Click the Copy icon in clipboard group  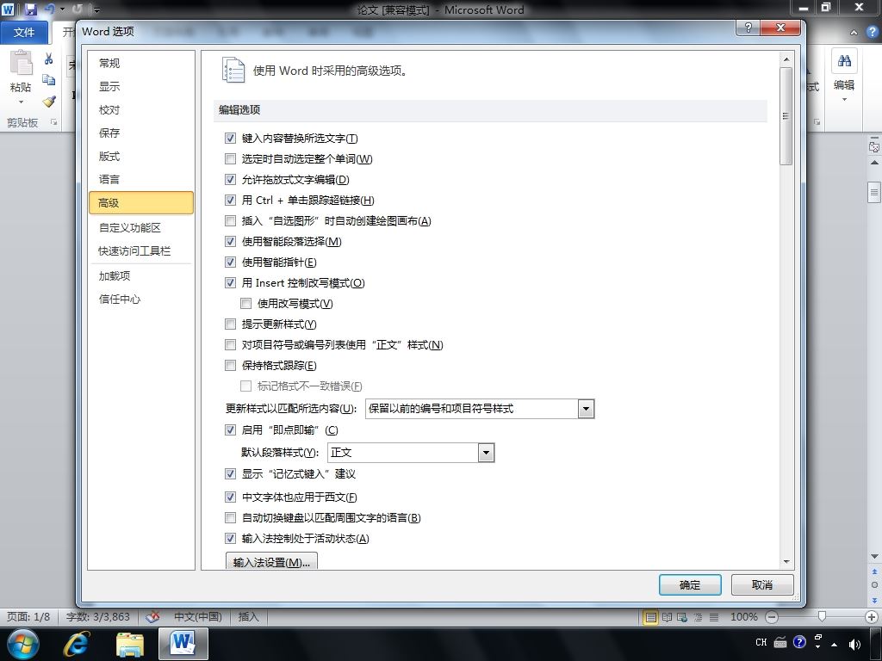(49, 80)
